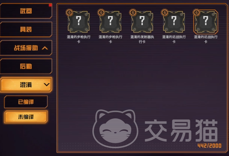Click the level 6 badge on launcher card
Image resolution: width=229 pixels, height=156 pixels.
133,12
